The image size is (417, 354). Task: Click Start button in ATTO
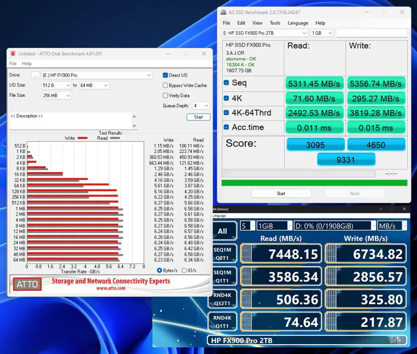[x=198, y=117]
